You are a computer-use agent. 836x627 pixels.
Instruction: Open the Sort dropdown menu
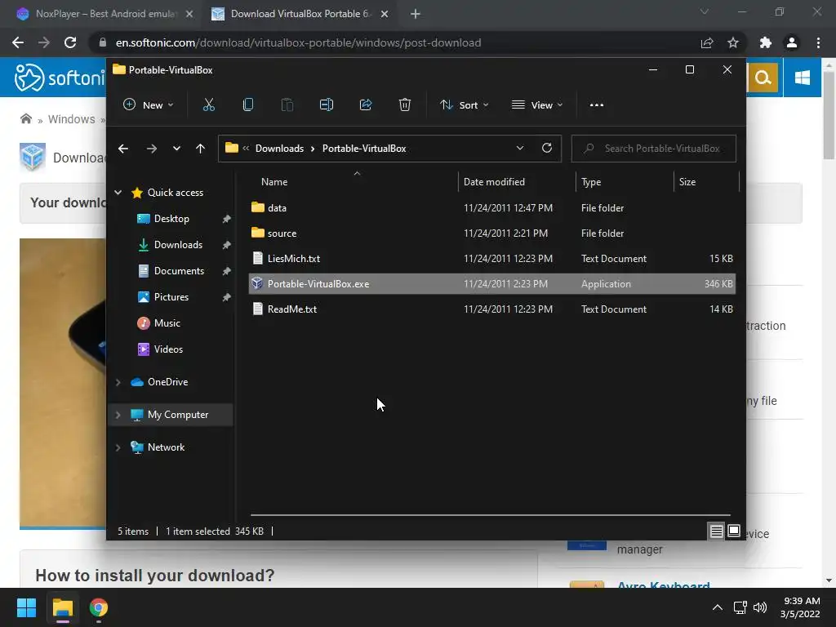click(x=464, y=105)
